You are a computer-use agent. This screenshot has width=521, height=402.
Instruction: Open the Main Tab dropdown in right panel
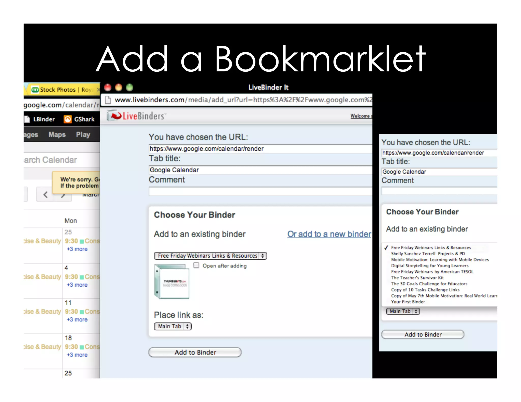[403, 311]
